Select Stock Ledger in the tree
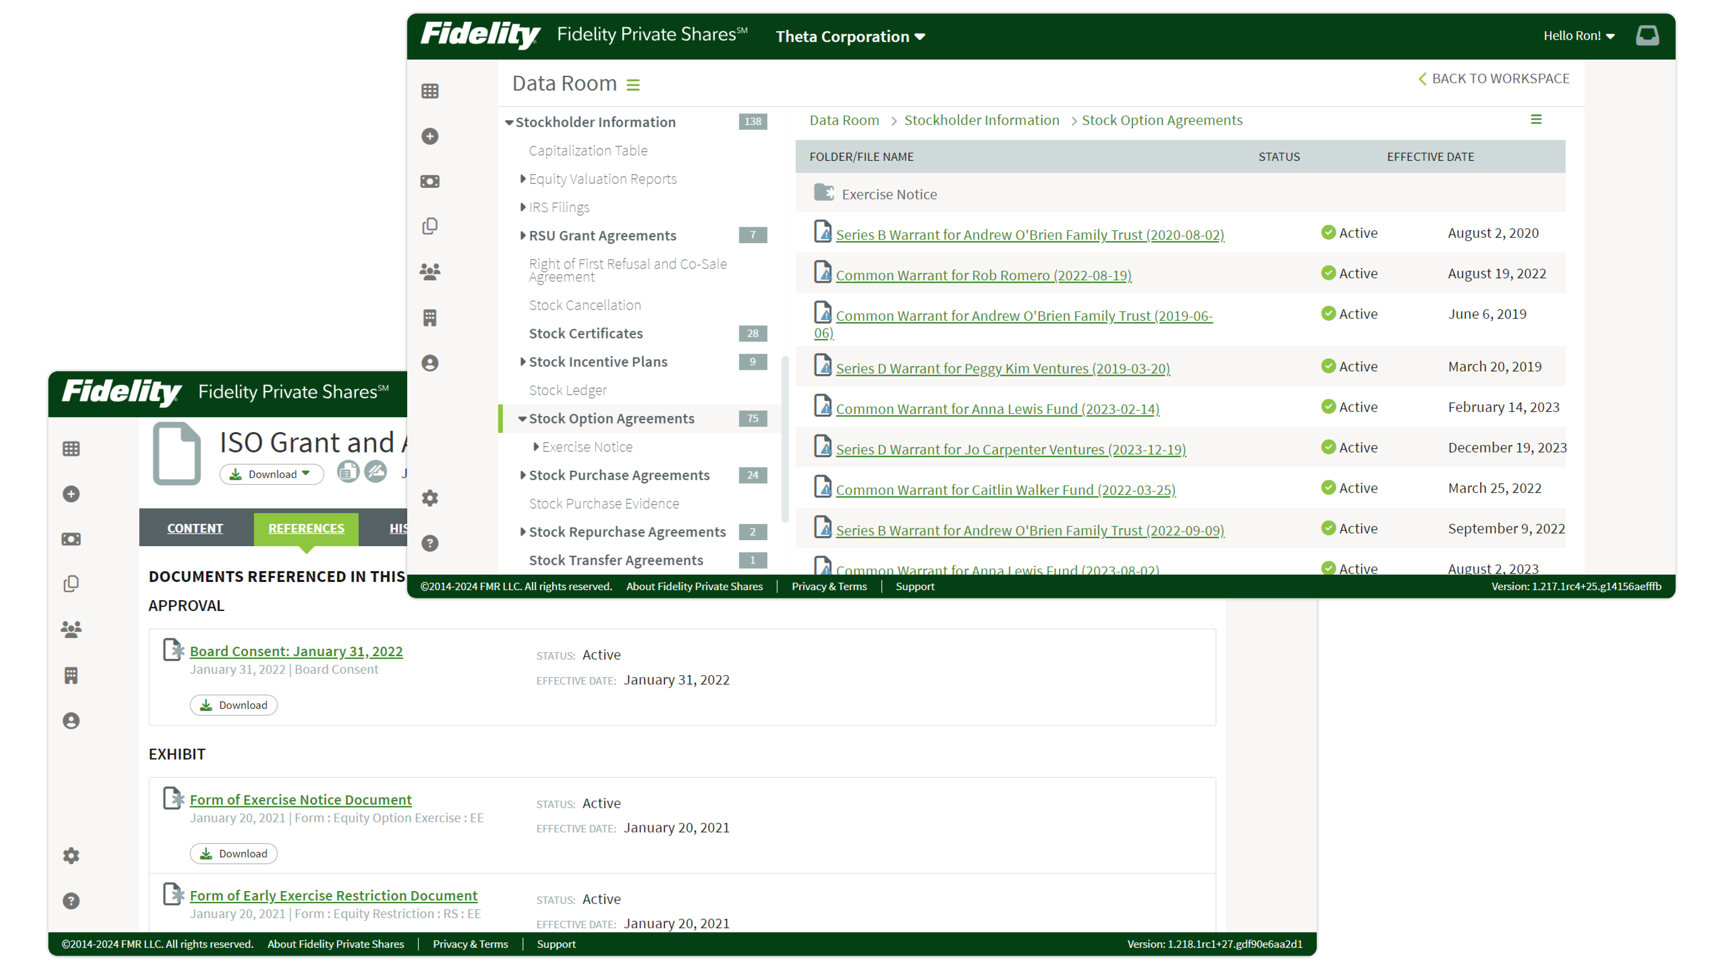 568,390
